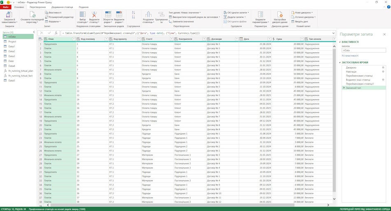Open the Help question mark icon
Image resolution: width=391 pixels, height=211 pixels.
click(389, 7)
